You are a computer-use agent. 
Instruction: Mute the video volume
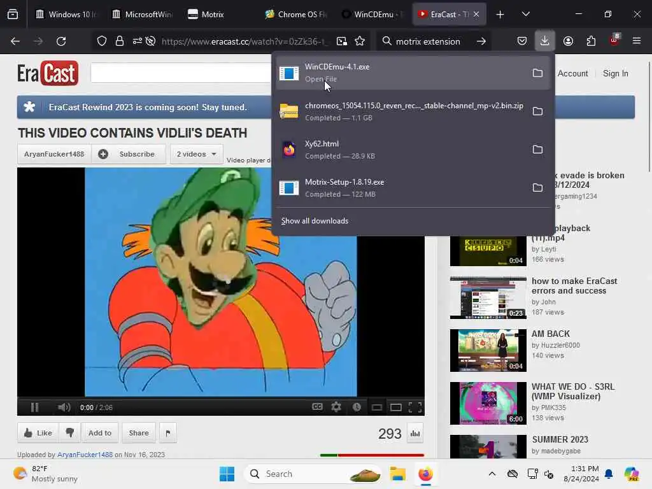pos(64,407)
